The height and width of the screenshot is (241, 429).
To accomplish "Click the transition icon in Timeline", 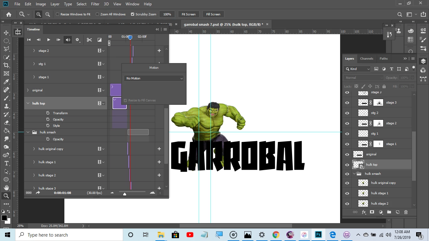I will pyautogui.click(x=100, y=40).
